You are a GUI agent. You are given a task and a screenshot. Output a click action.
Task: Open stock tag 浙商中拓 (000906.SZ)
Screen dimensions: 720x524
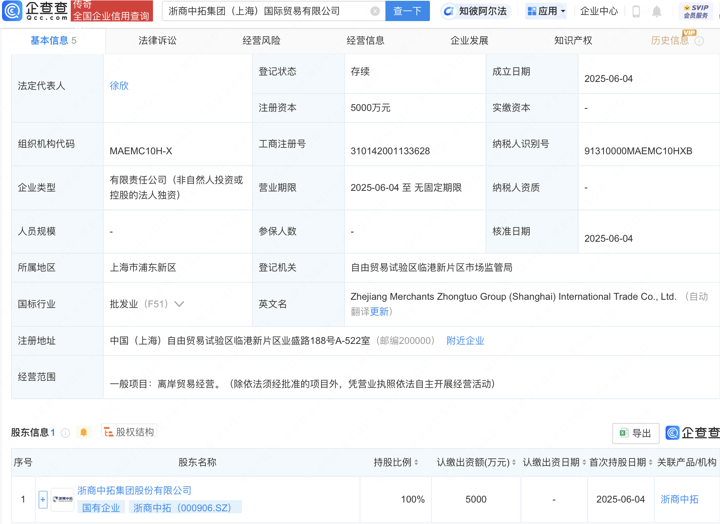coord(185,508)
